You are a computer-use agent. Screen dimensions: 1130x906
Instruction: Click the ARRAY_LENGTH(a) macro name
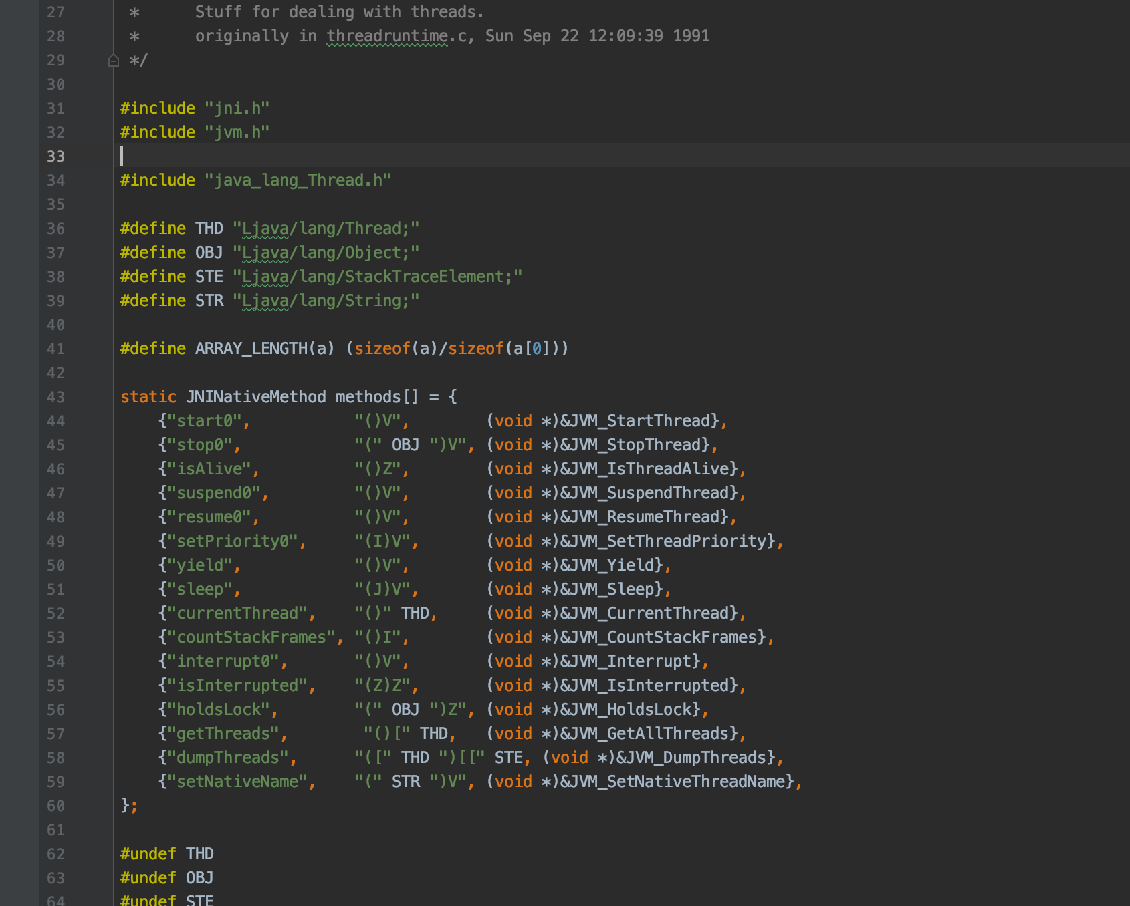(x=265, y=349)
